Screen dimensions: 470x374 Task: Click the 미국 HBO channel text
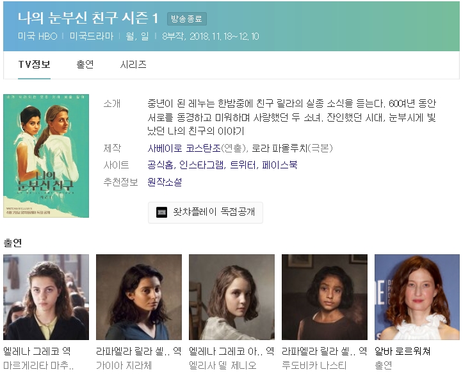[x=38, y=37]
